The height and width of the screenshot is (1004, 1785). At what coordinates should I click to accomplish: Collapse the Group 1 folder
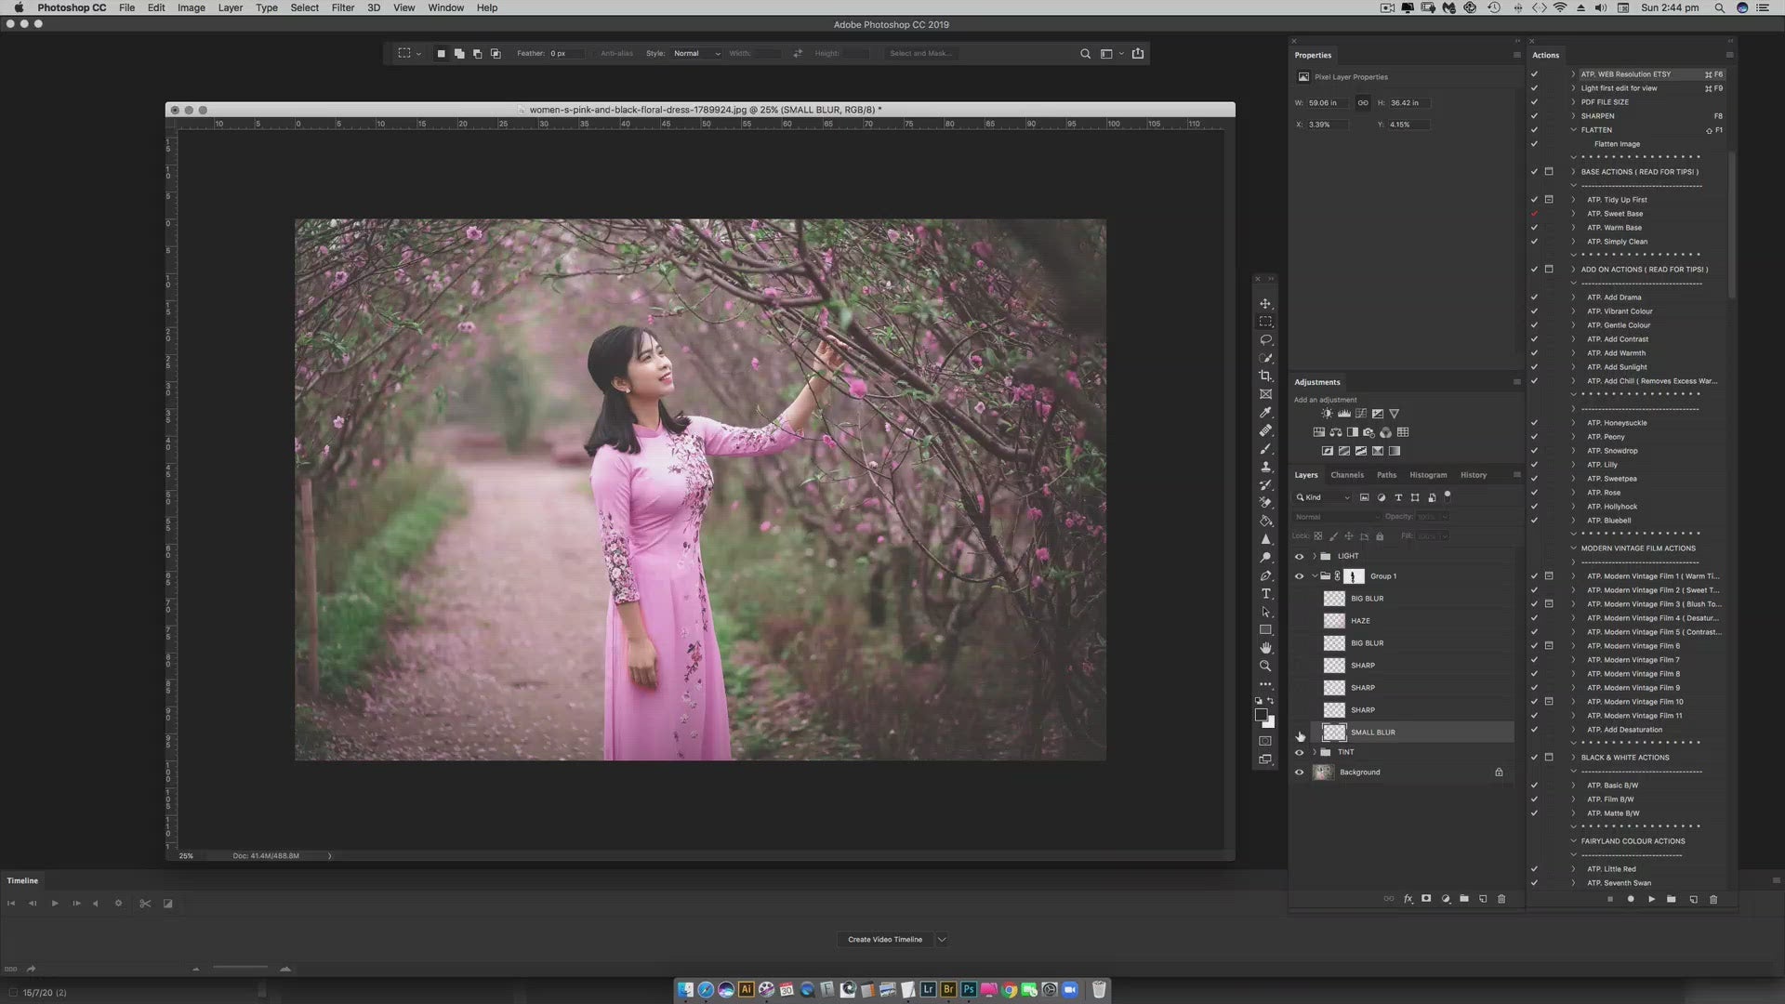(1314, 576)
